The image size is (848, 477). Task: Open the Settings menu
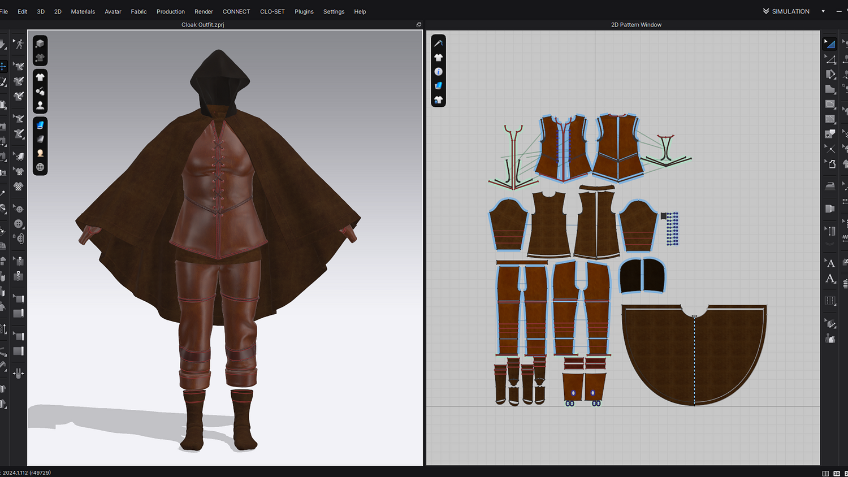[x=334, y=11]
